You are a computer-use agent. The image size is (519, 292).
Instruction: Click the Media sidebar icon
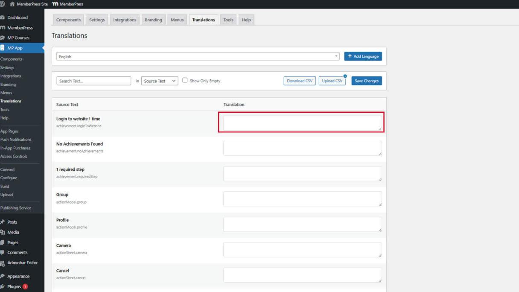(3, 232)
